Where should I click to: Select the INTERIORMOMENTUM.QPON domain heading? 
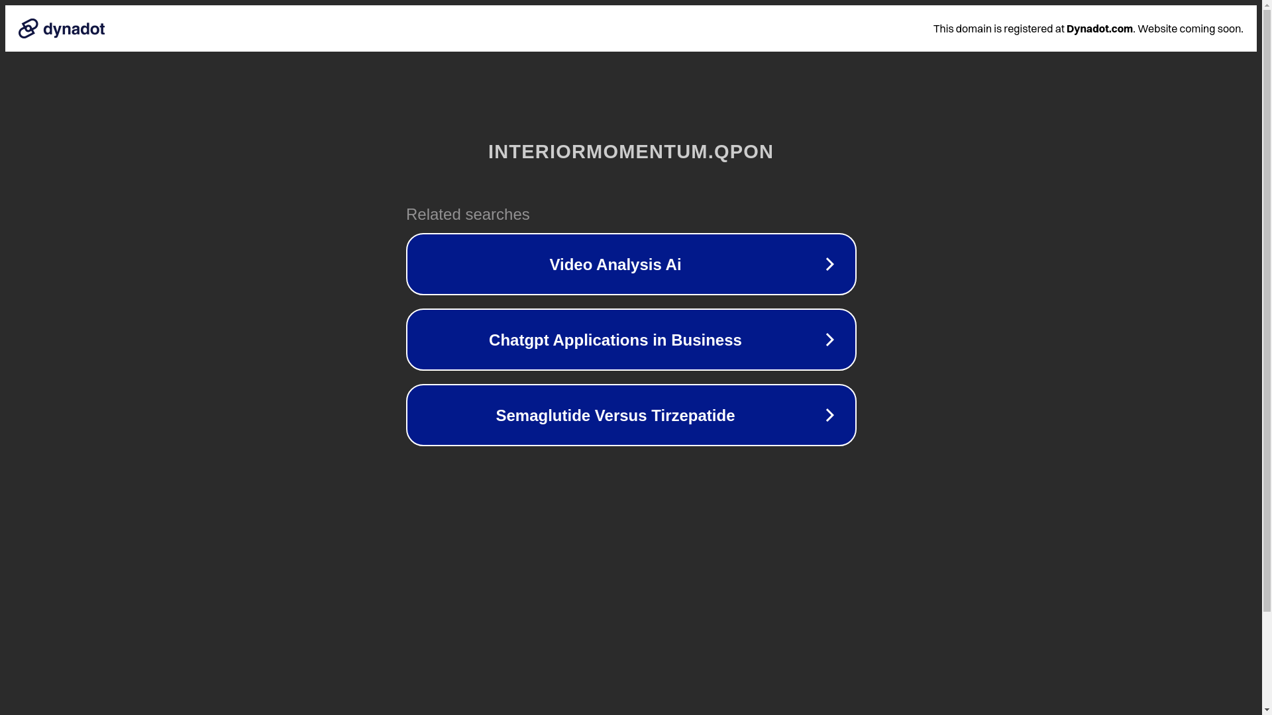pos(631,152)
